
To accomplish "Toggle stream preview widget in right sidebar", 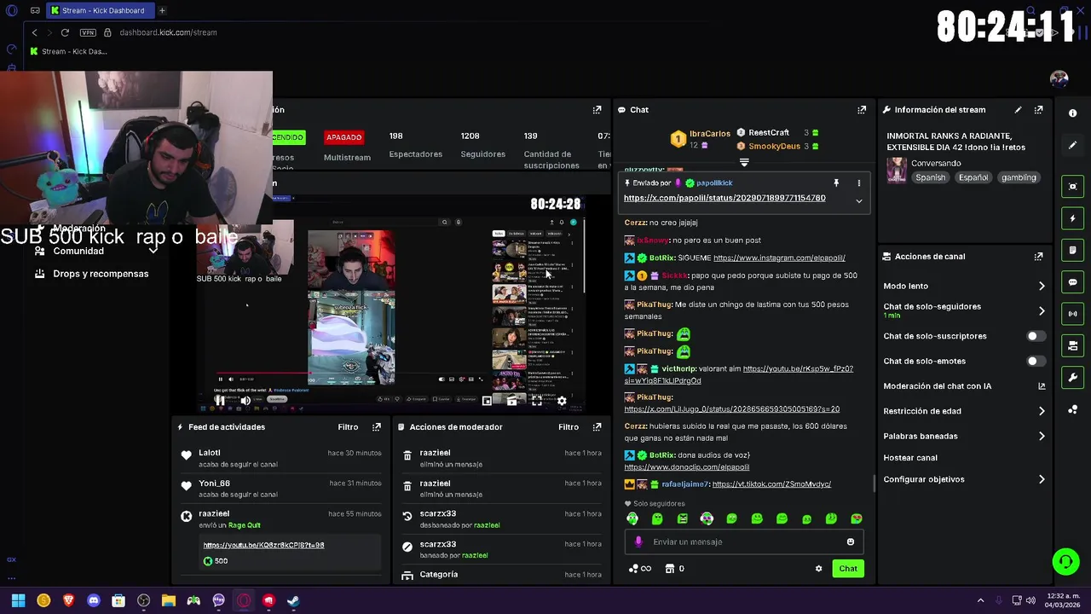I will pyautogui.click(x=1072, y=187).
